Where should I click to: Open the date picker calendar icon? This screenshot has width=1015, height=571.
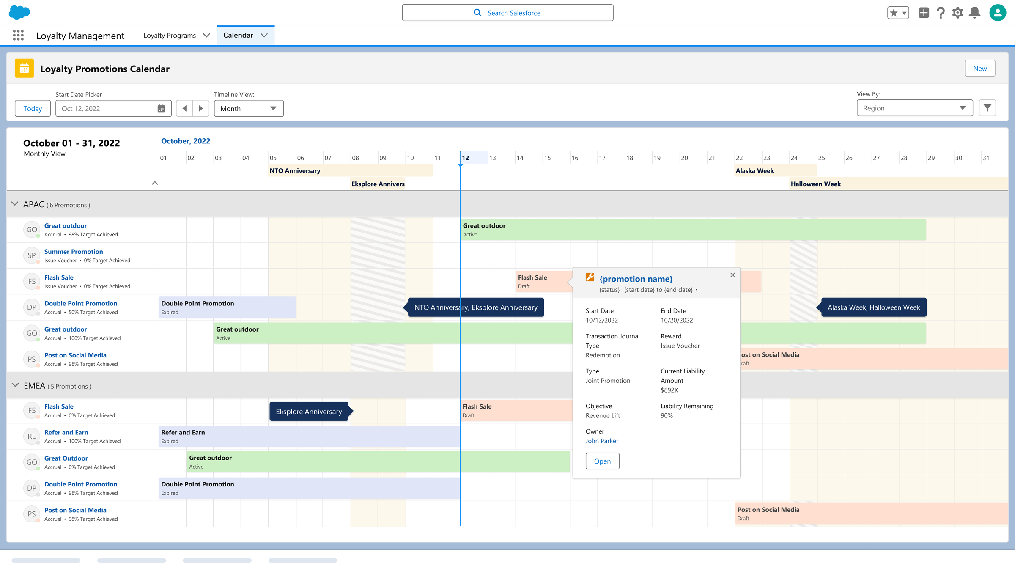coord(161,108)
